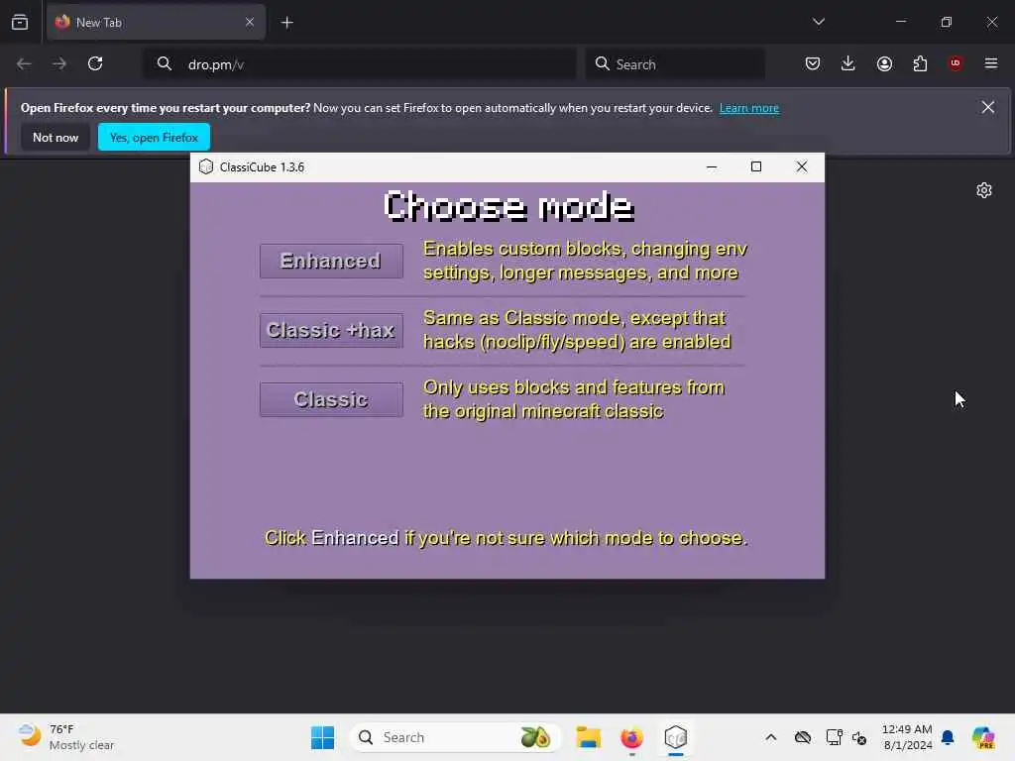The image size is (1015, 761).
Task: Click 'Yes, open Firefox' button
Action: [154, 137]
